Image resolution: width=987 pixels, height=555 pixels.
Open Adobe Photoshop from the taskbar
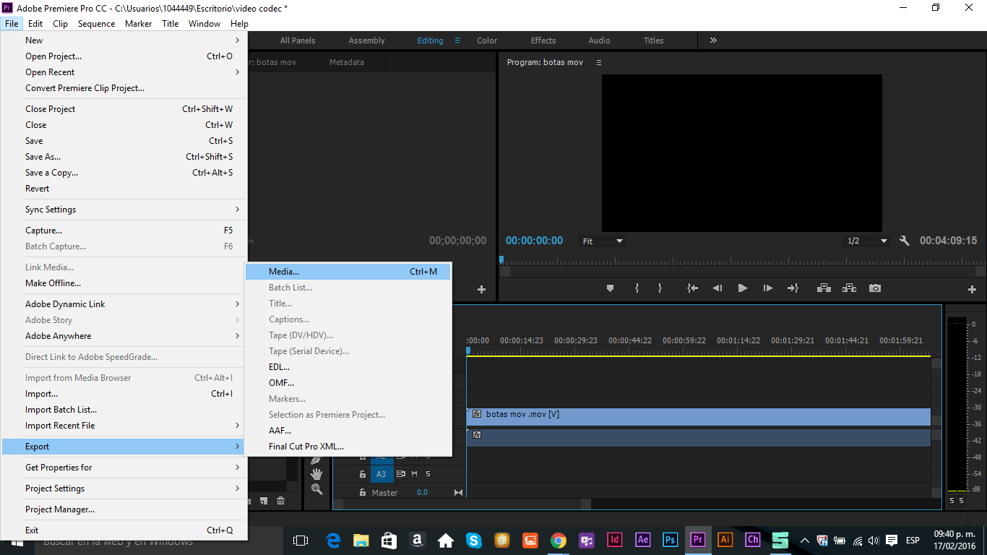click(x=670, y=540)
